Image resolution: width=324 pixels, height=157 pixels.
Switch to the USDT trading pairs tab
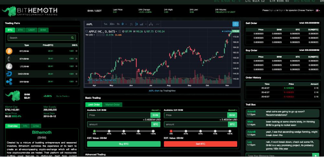pyautogui.click(x=32, y=30)
